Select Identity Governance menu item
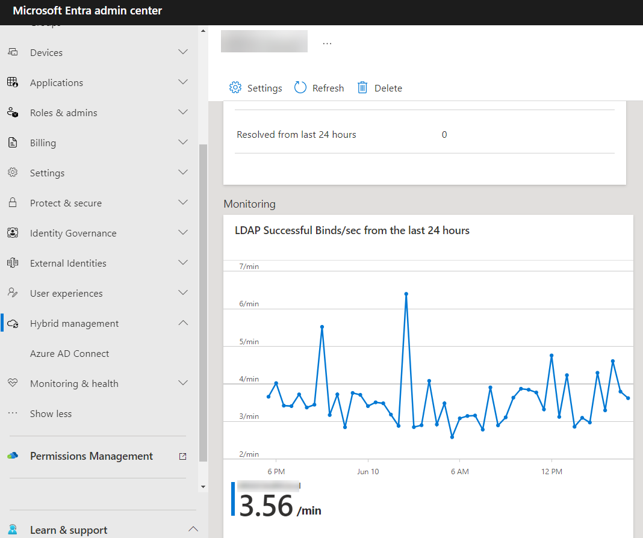 (x=73, y=233)
